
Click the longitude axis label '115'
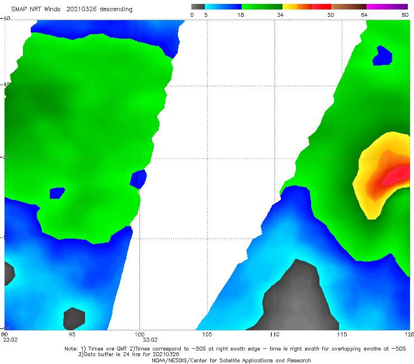click(x=342, y=334)
